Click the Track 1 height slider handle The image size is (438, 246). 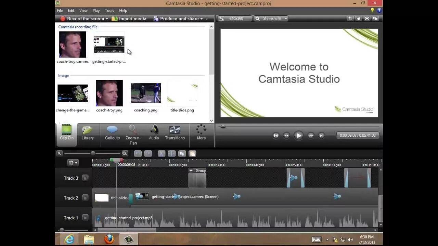62,230
